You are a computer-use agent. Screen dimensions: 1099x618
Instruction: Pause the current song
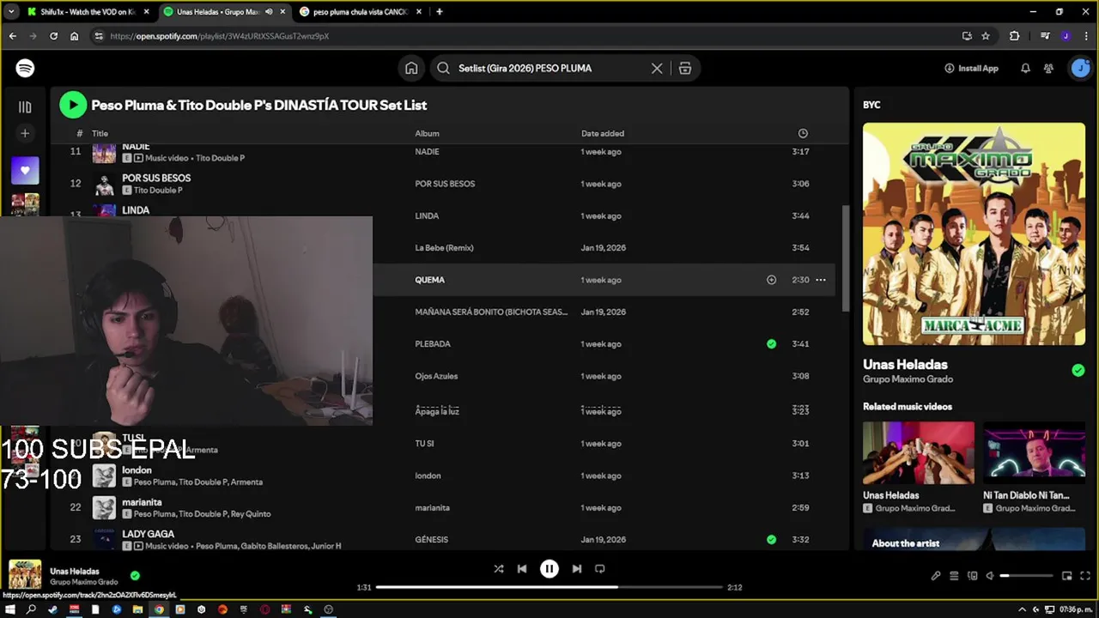pyautogui.click(x=549, y=568)
